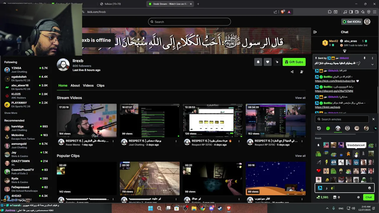Screen dimensions: 379x213
Task: Open the channel user-action icon next to share
Action: click(x=301, y=72)
